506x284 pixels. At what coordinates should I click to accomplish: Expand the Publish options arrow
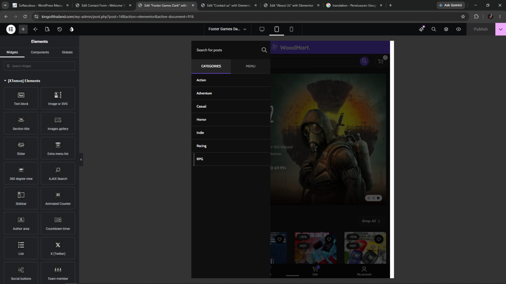point(501,29)
